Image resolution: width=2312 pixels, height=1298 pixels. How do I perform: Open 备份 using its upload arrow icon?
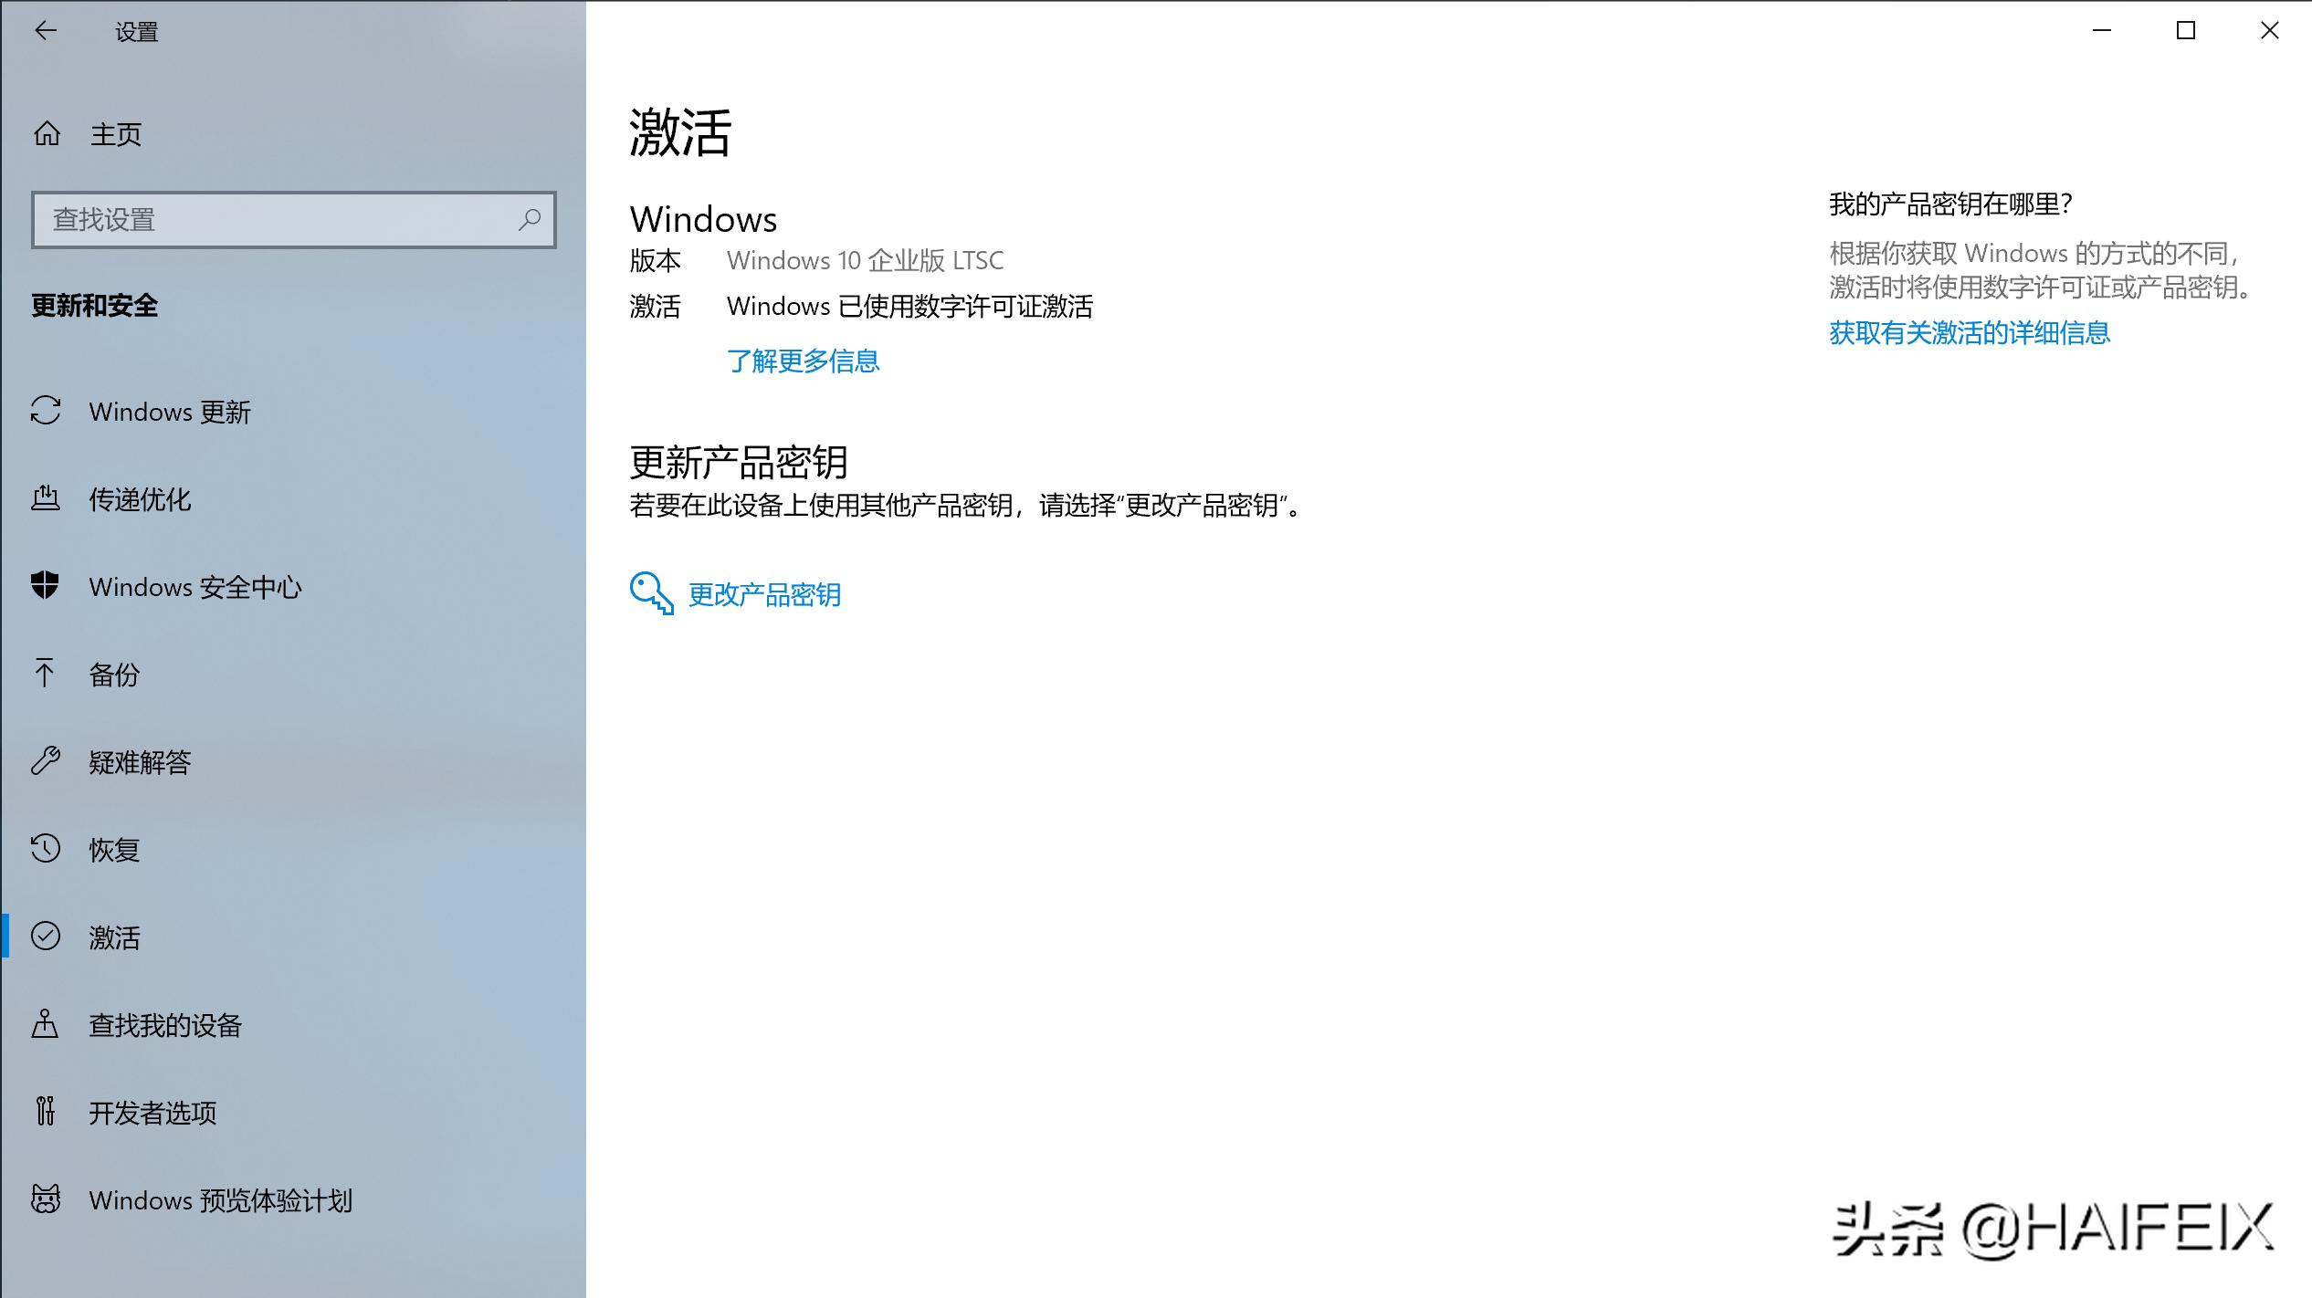[46, 675]
